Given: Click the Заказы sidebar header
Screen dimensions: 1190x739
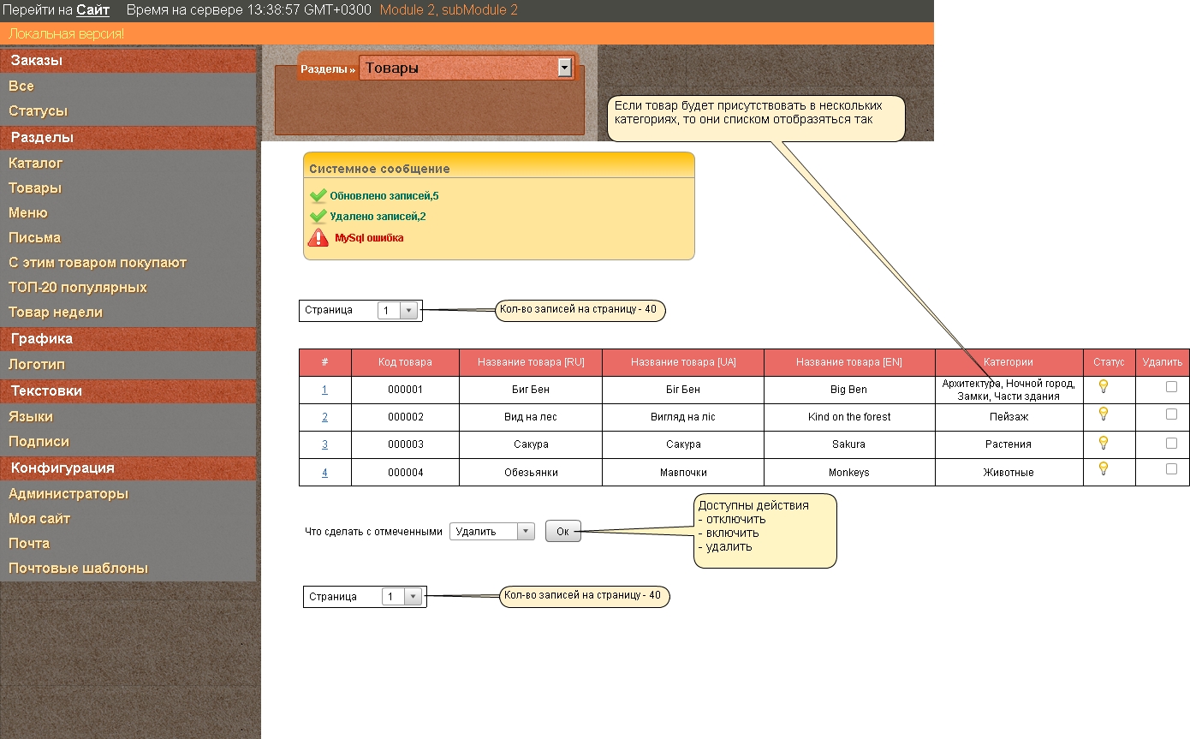Looking at the screenshot, I should (x=128, y=61).
